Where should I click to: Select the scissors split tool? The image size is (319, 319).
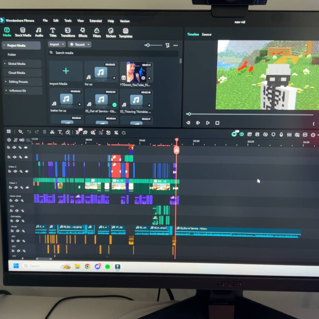[52, 132]
